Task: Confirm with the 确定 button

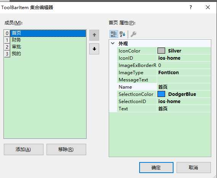Action: pyautogui.click(x=156, y=167)
